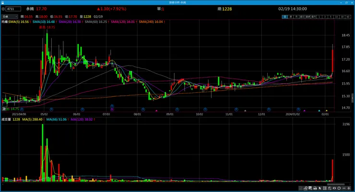Click the axis settings icon in bottom toolbar
This screenshot has width=355, height=192.
pos(330,188)
